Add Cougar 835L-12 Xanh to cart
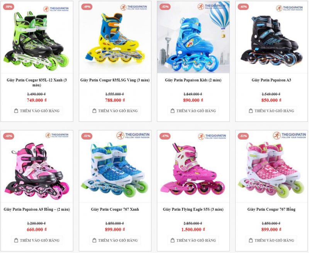This screenshot has height=253, width=309. [x=37, y=111]
